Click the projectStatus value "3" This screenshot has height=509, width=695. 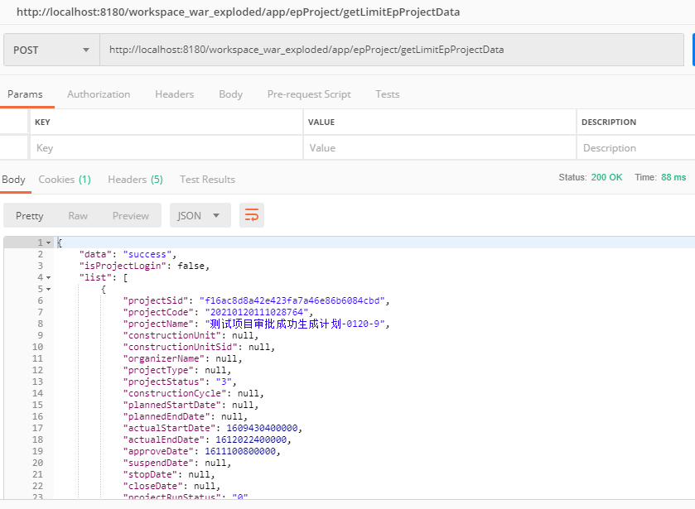click(224, 382)
